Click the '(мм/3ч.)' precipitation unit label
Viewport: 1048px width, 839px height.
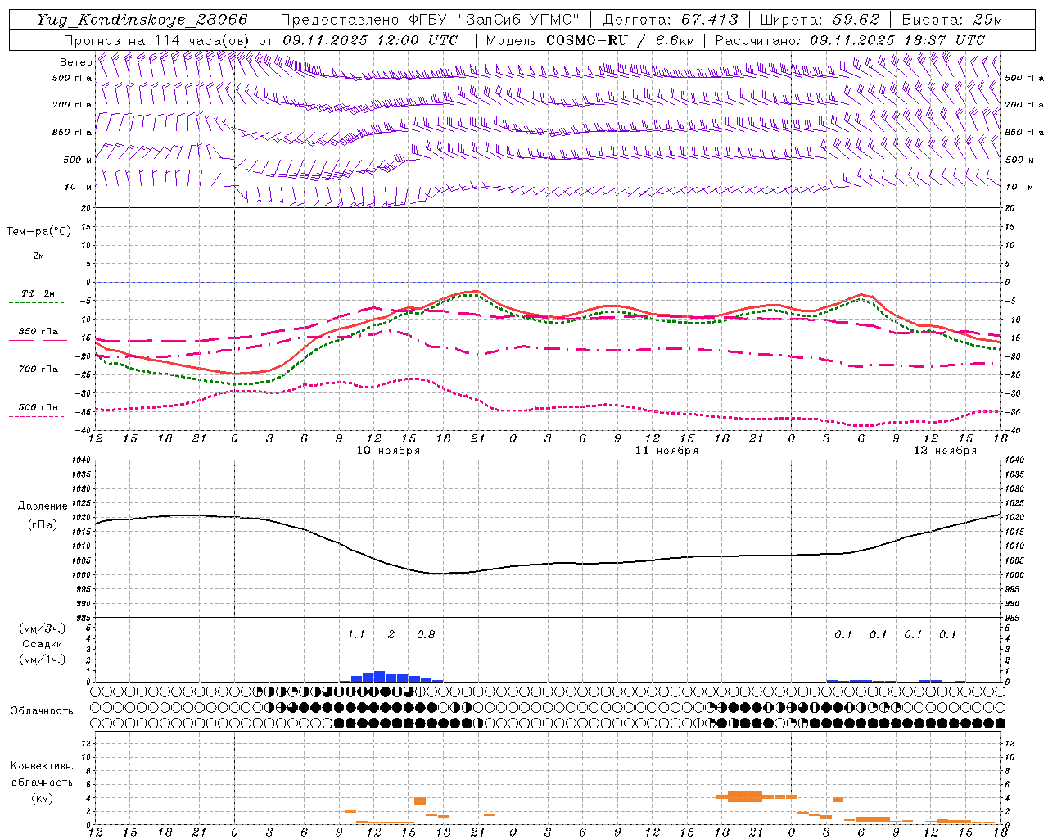[x=43, y=629]
